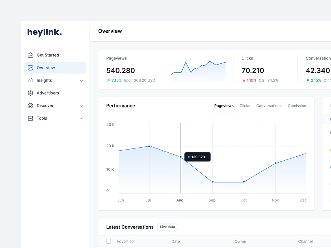331x248 pixels.
Task: Click the Live data badge
Action: [x=167, y=227]
